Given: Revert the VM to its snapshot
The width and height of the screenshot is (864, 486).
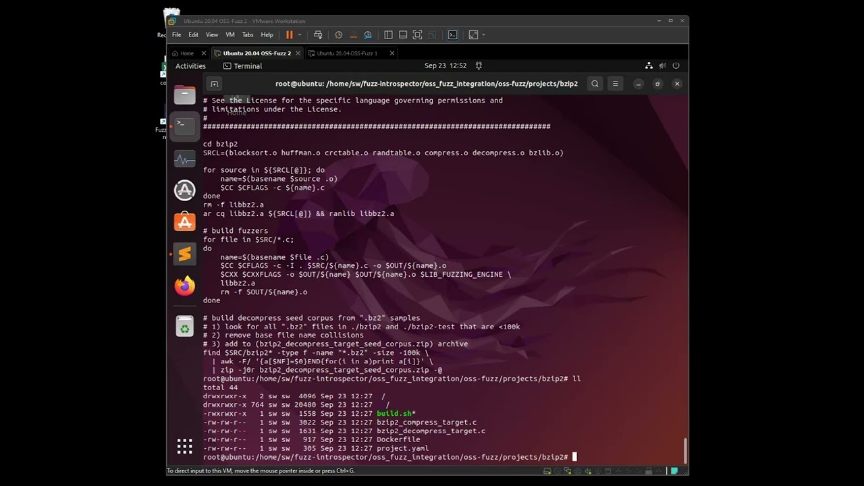Looking at the screenshot, I should pyautogui.click(x=353, y=34).
